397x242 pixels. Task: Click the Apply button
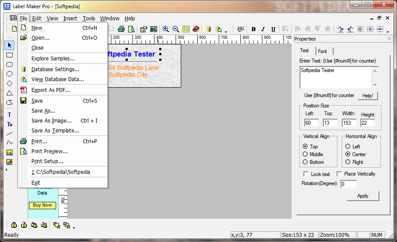point(363,196)
